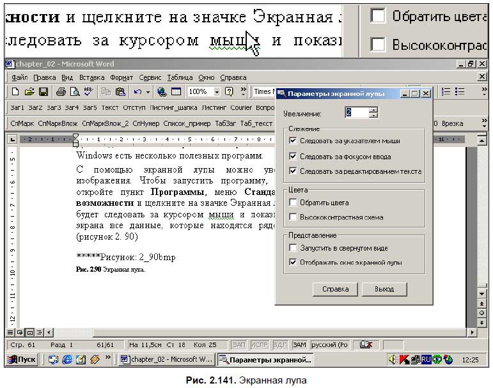Open the zoom 100% dropdown
Image resolution: width=493 pixels, height=388 pixels.
[x=217, y=92]
